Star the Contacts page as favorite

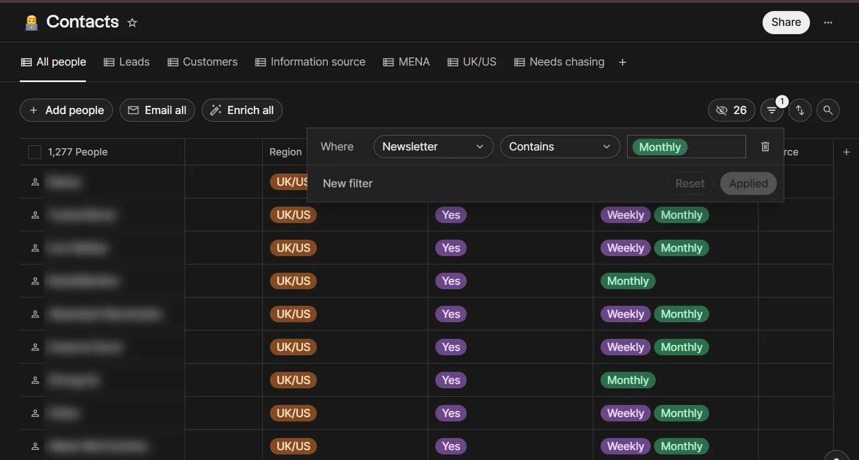[132, 23]
